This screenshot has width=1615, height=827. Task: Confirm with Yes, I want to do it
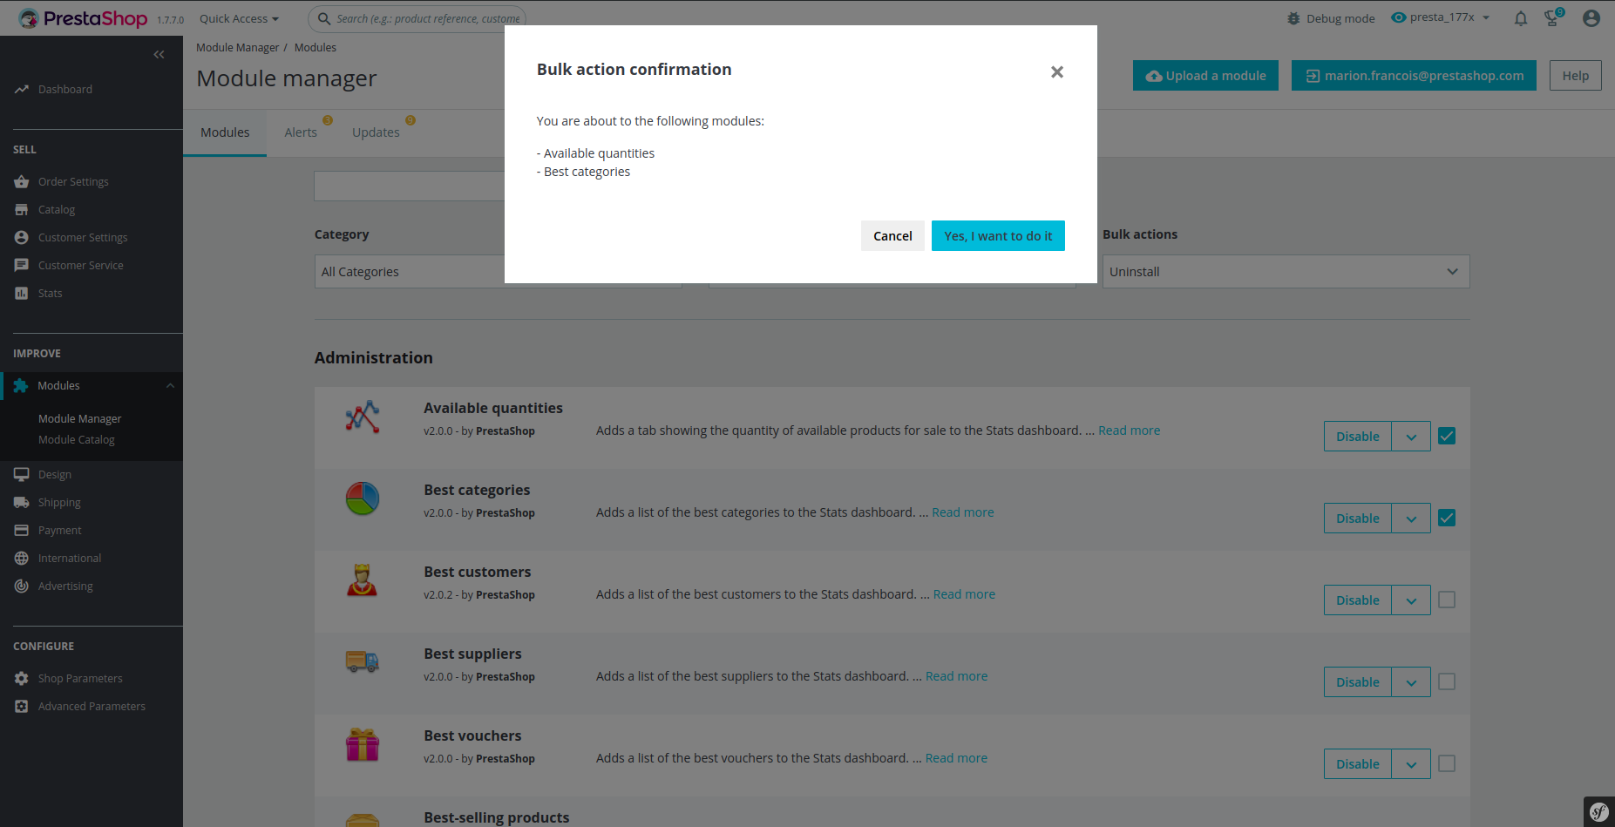click(998, 235)
